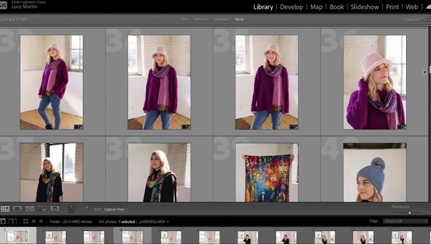Go back using the filmstrip left arrow
This screenshot has height=244, width=431.
click(33, 221)
